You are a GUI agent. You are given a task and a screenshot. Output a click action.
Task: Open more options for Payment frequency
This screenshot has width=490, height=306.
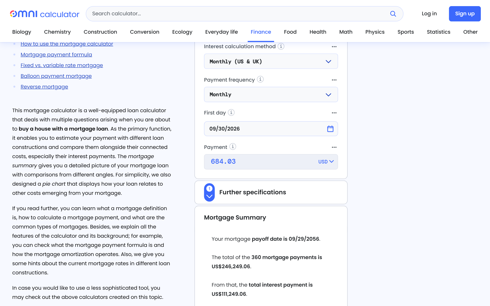tap(334, 80)
